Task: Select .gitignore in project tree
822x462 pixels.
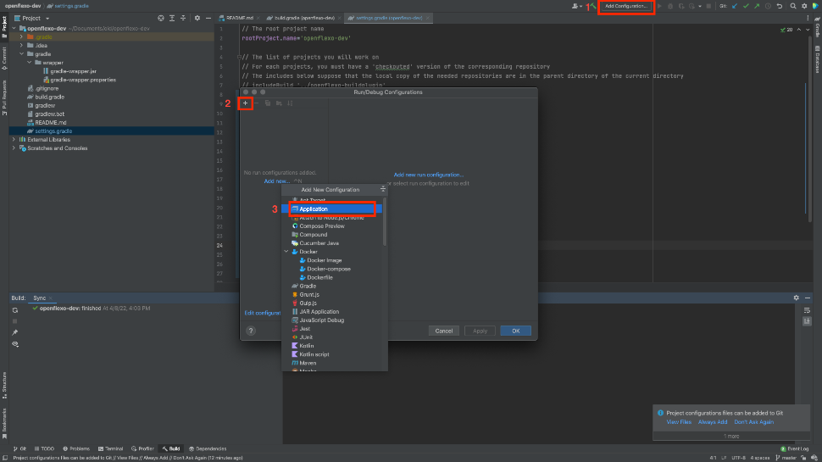Action: [x=43, y=89]
